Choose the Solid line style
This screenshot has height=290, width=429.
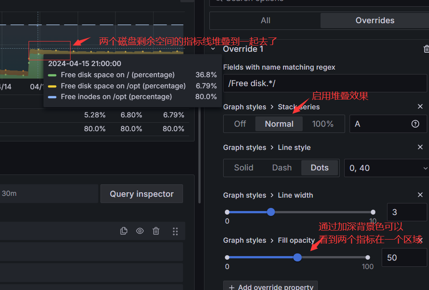click(244, 168)
